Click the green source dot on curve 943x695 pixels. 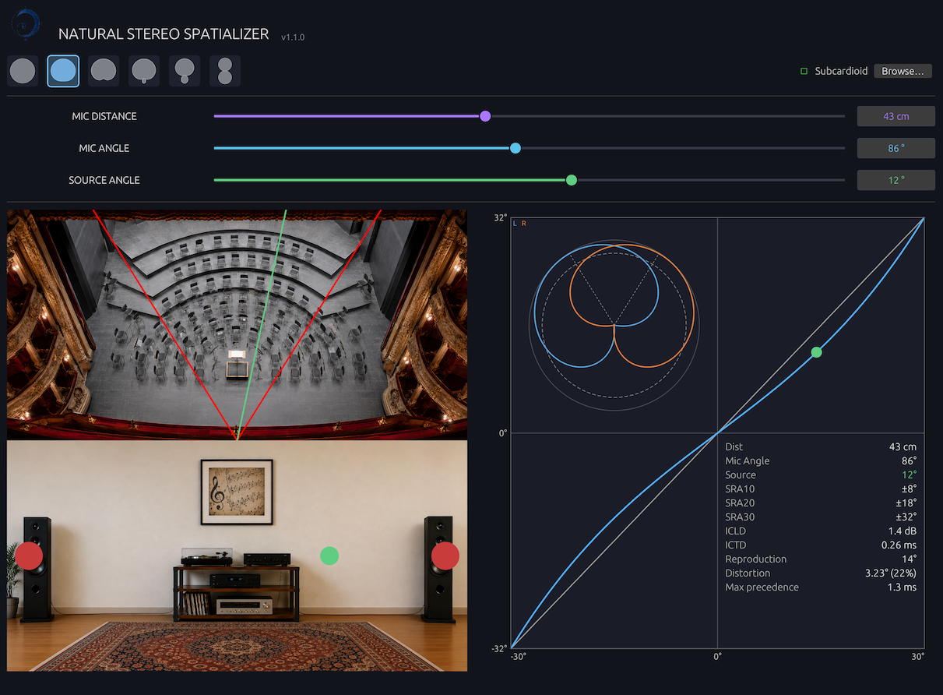coord(816,352)
